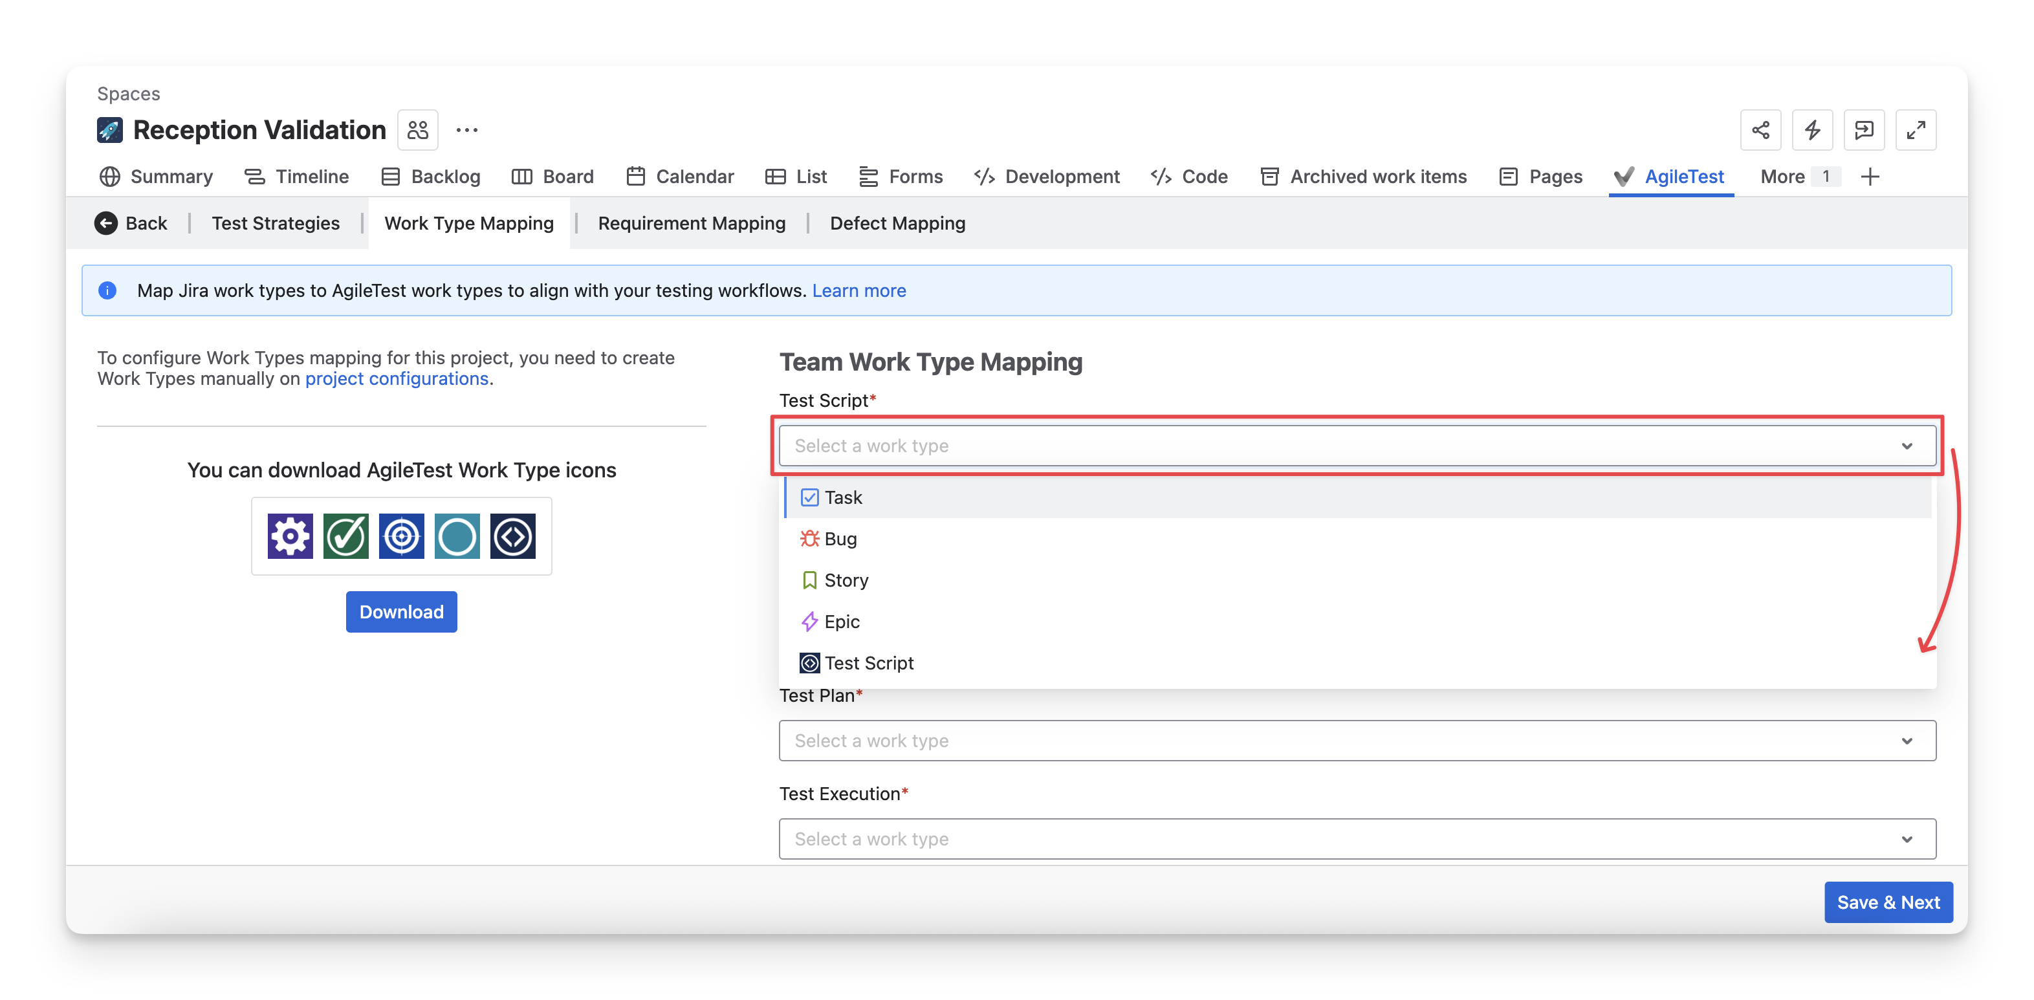Click the plus icon to add tab

[1870, 177]
